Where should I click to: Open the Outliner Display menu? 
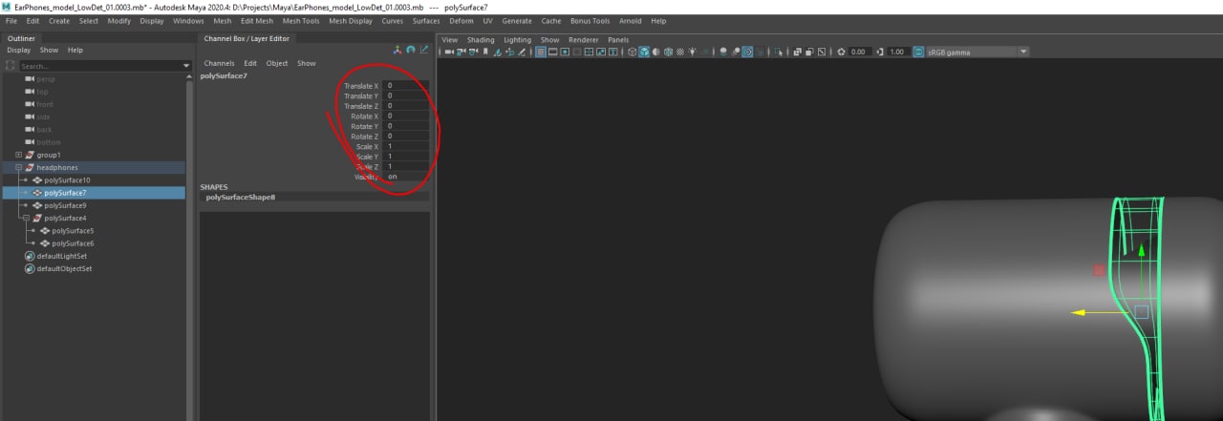tap(19, 50)
